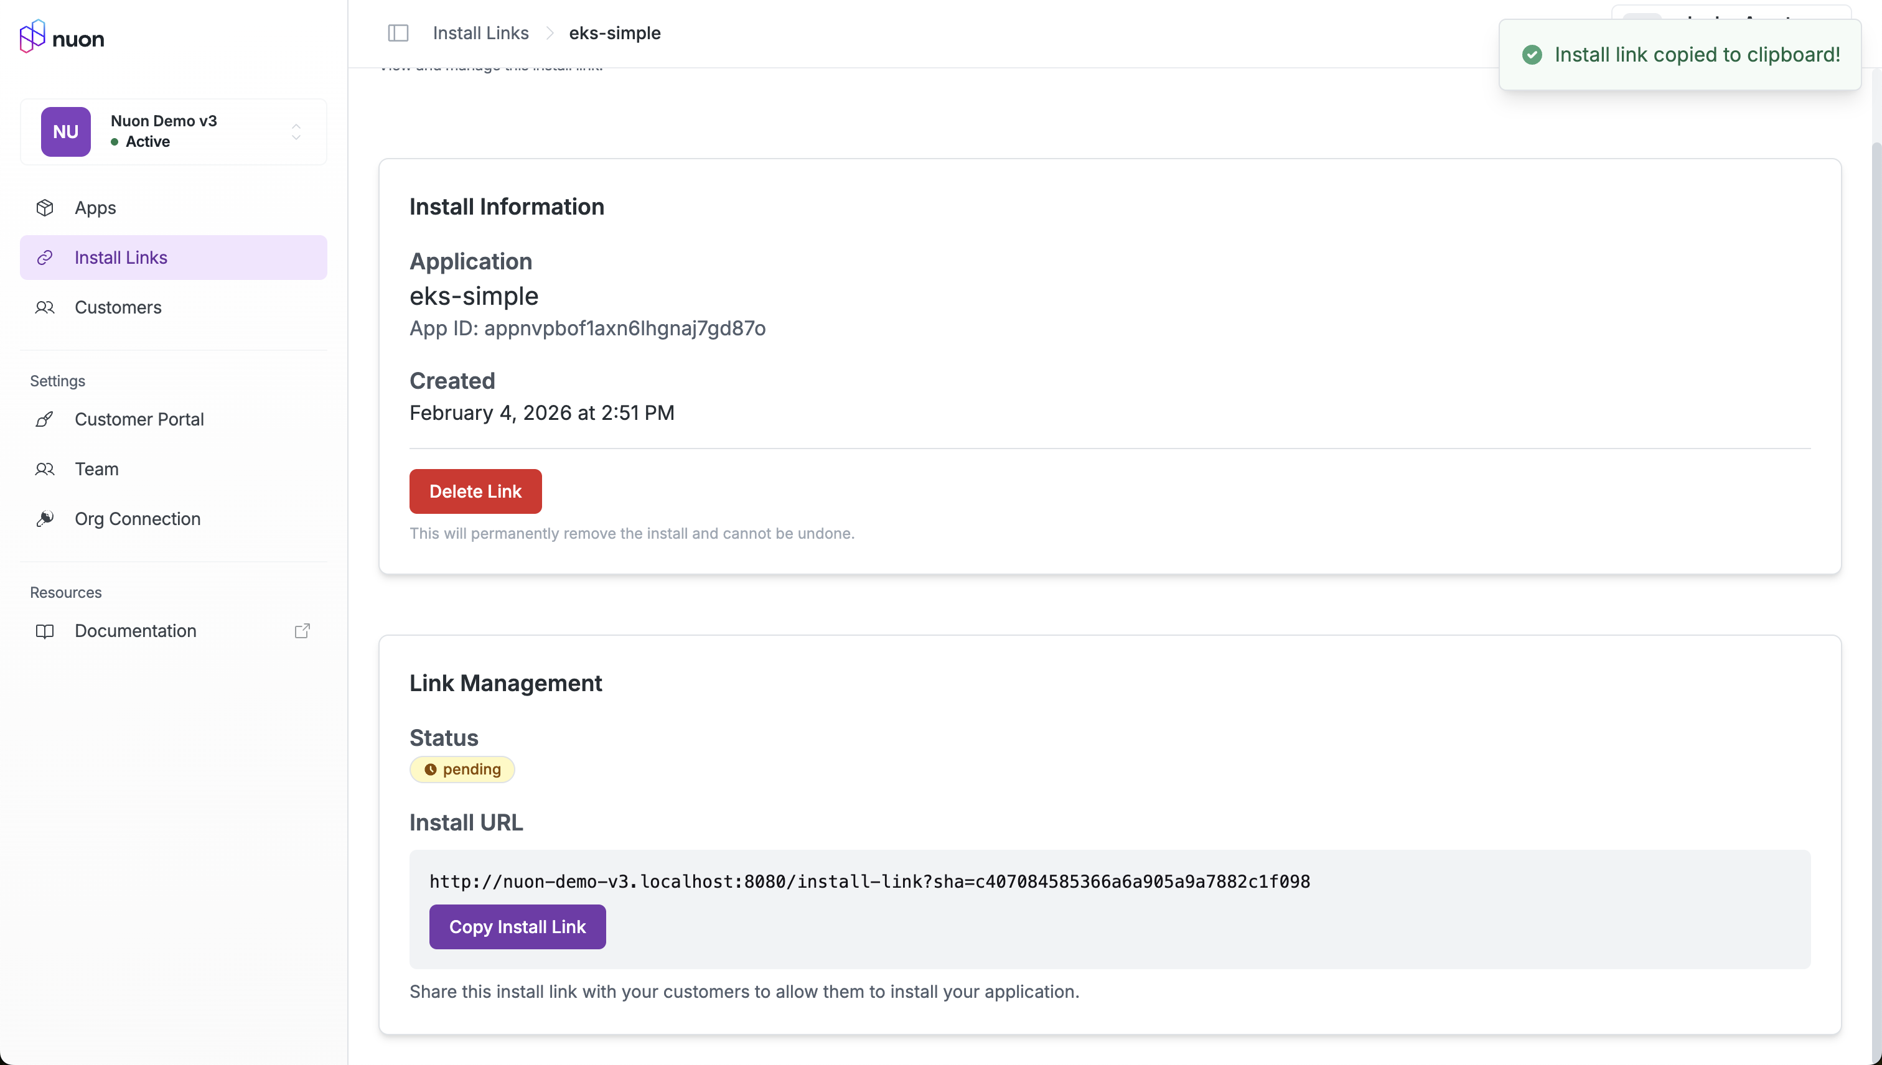
Task: Click the Customer Portal brush icon
Action: point(45,419)
